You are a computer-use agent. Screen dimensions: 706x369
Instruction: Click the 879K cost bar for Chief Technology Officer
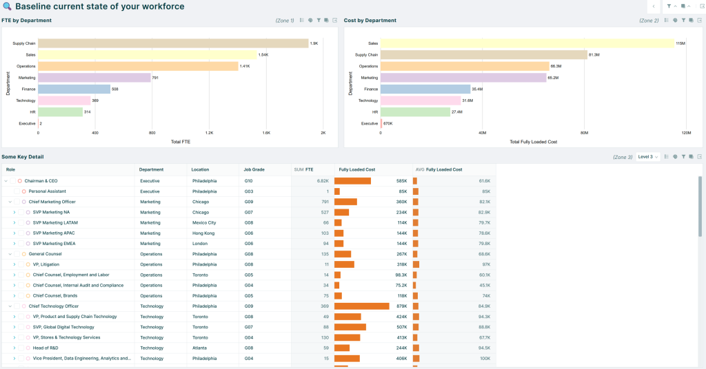[361, 306]
